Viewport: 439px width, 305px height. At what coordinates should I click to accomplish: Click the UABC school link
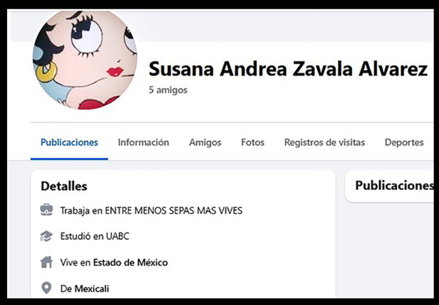[x=117, y=236]
